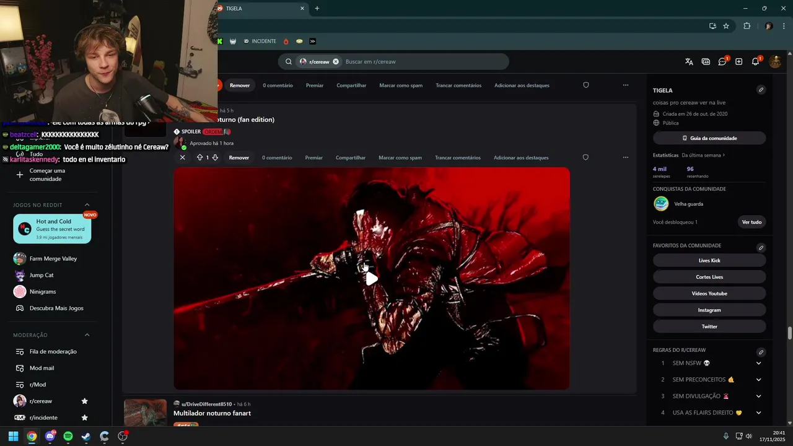Expand rule 4 USA AS FLAIRS DIREITO
The width and height of the screenshot is (793, 446).
(758, 413)
